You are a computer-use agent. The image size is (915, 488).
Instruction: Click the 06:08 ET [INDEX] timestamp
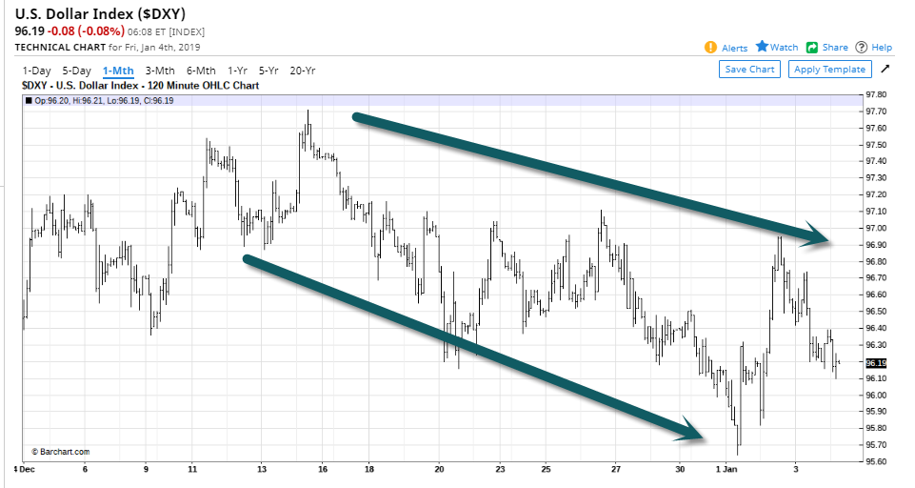166,32
